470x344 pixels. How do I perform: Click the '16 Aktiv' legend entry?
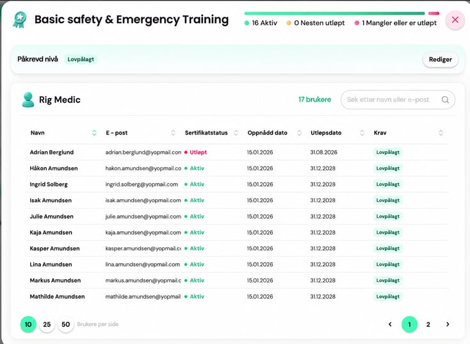(x=261, y=23)
